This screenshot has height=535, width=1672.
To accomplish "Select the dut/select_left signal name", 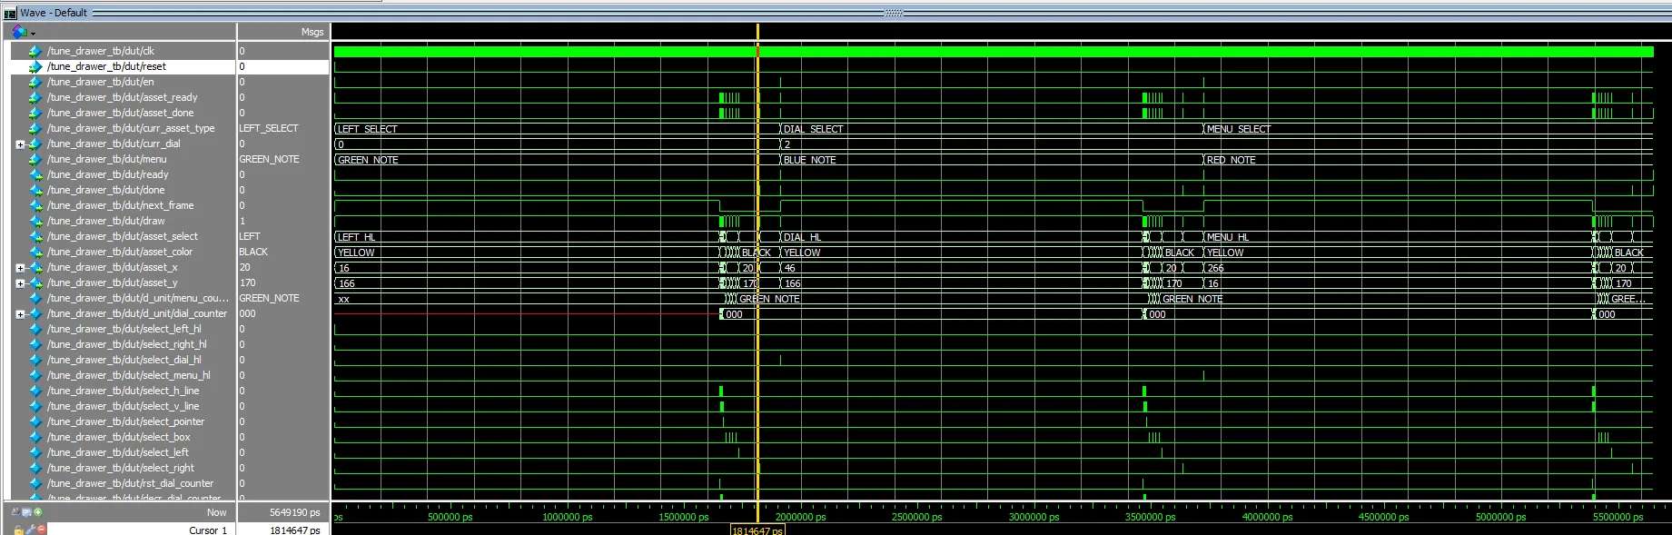I will tap(118, 452).
